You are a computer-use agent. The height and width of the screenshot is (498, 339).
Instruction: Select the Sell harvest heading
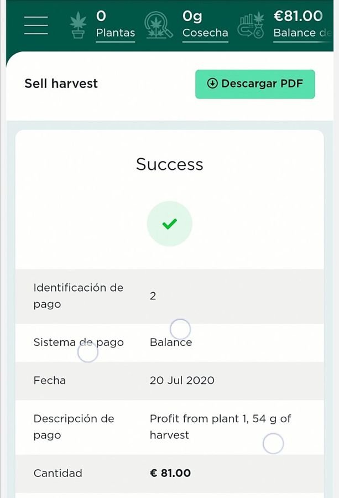point(61,84)
